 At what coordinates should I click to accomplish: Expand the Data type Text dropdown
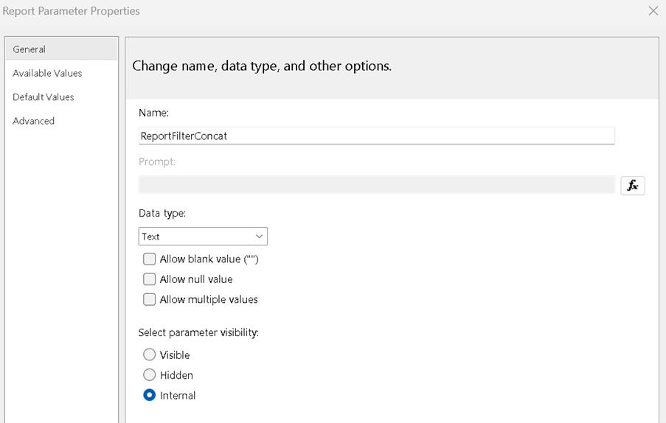point(203,237)
